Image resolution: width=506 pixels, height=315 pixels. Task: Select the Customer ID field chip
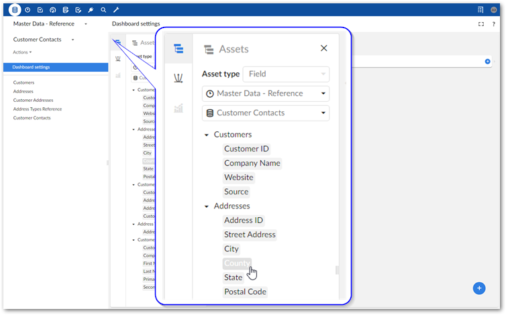[246, 149]
